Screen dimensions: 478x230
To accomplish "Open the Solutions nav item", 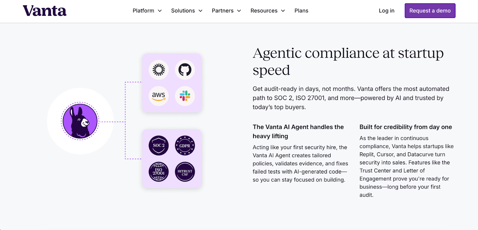I will 183,11.
